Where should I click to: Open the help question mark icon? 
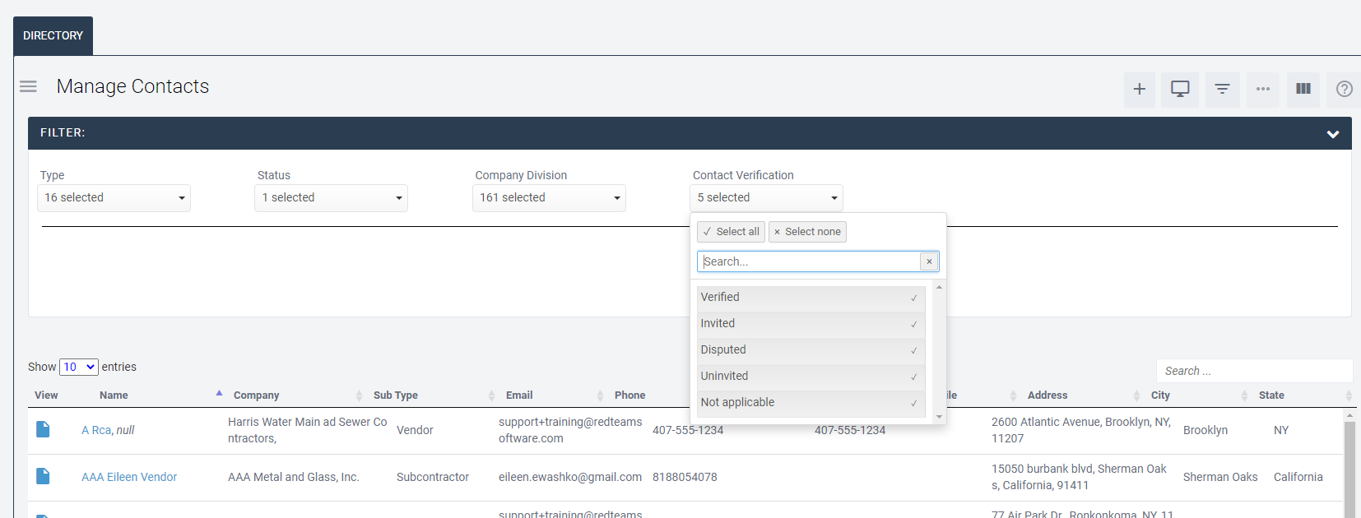(x=1344, y=89)
